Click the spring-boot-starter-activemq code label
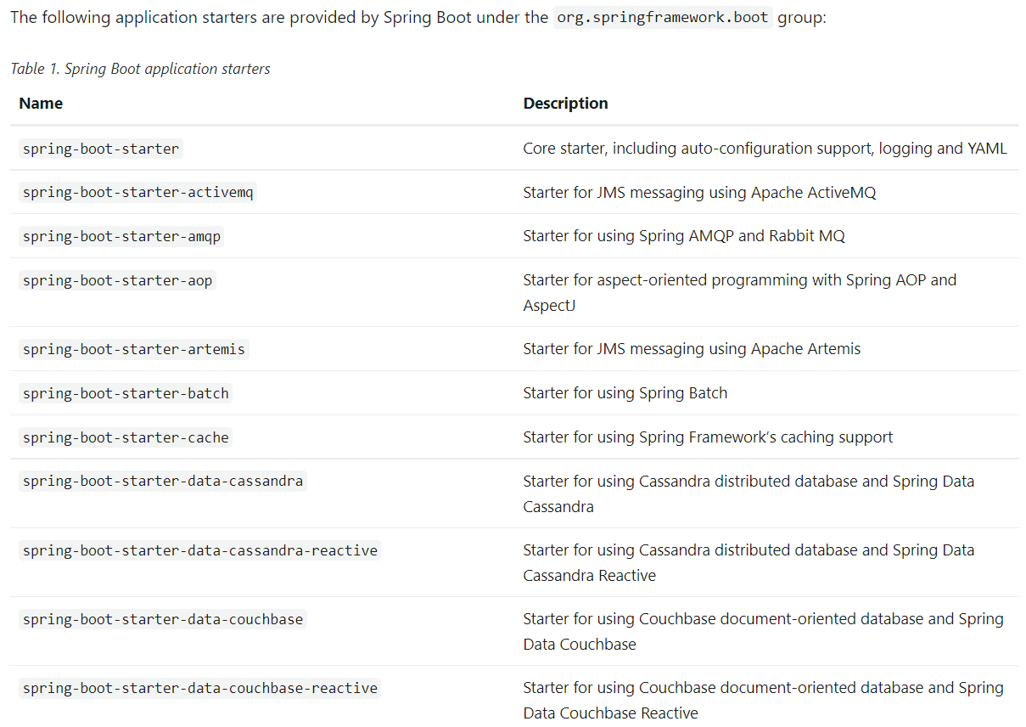The image size is (1026, 727). coord(137,193)
